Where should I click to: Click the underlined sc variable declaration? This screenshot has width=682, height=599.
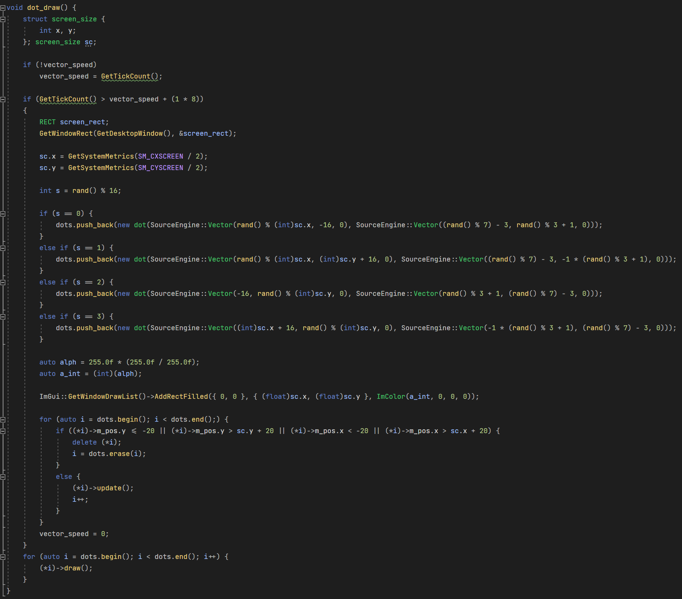88,42
